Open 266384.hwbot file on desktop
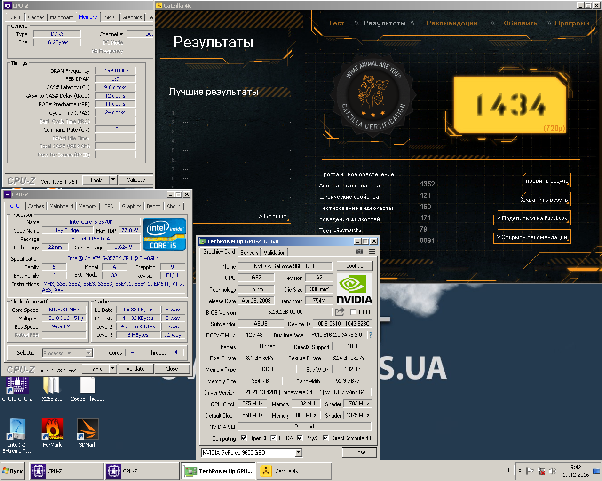This screenshot has height=481, width=602. coord(87,389)
